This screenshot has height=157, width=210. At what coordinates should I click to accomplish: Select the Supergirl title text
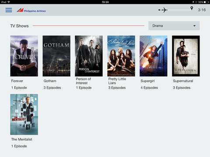(147, 81)
